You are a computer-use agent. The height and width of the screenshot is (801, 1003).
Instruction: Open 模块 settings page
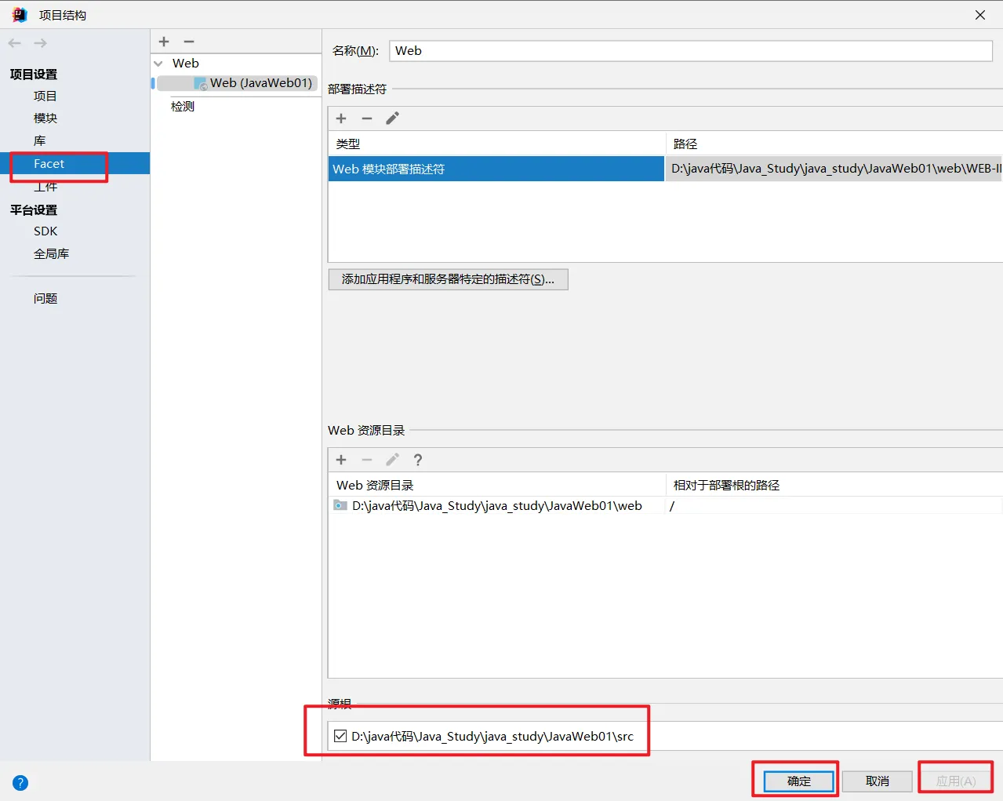tap(45, 118)
